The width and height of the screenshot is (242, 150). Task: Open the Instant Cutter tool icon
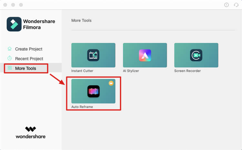point(93,55)
